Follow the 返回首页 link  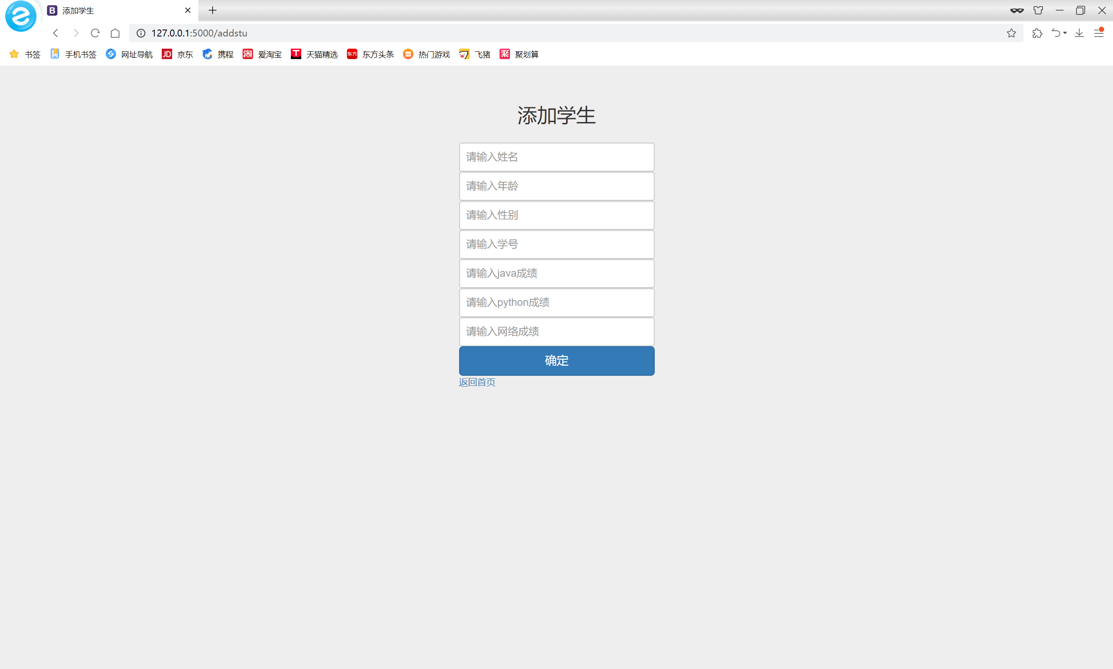pyautogui.click(x=477, y=382)
